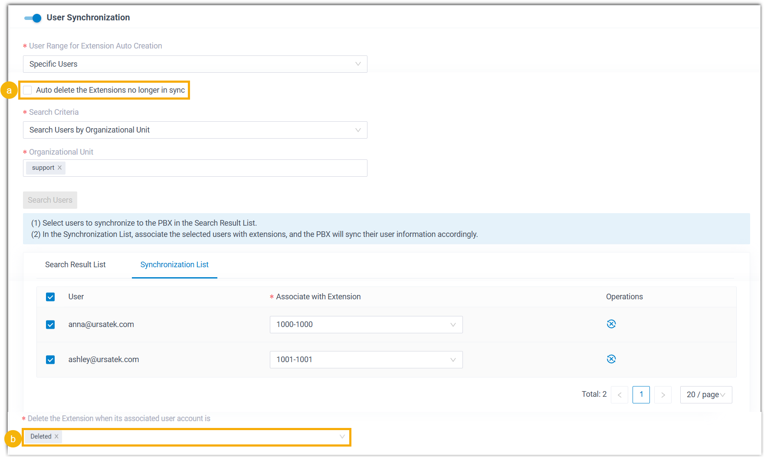Open the 20 / page size selector
764x460 pixels.
[x=705, y=395]
